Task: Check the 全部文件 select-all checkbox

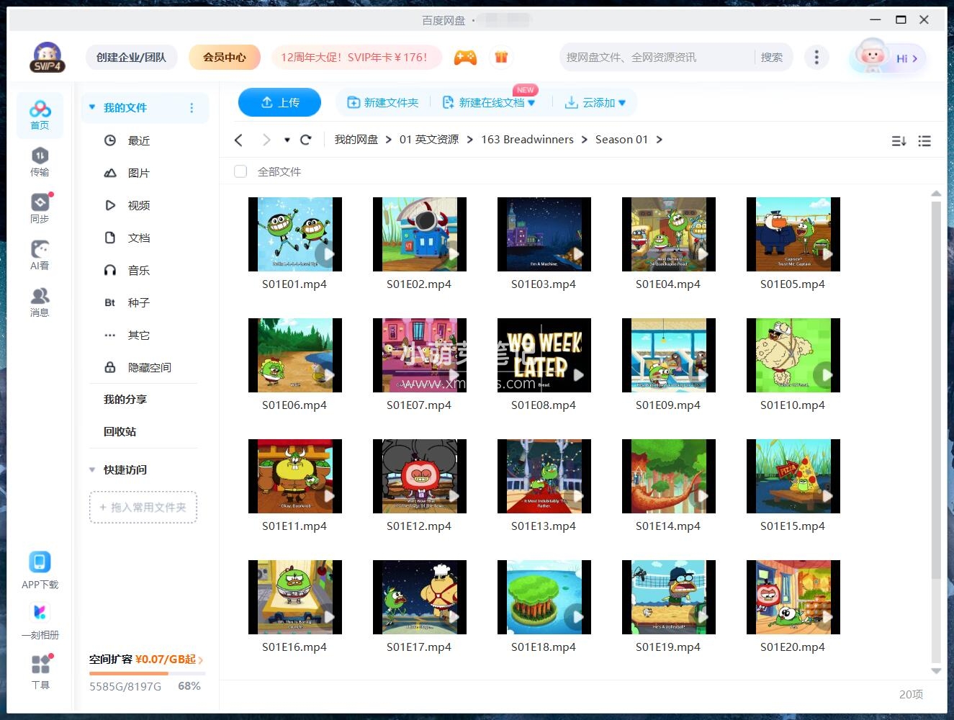Action: coord(240,171)
